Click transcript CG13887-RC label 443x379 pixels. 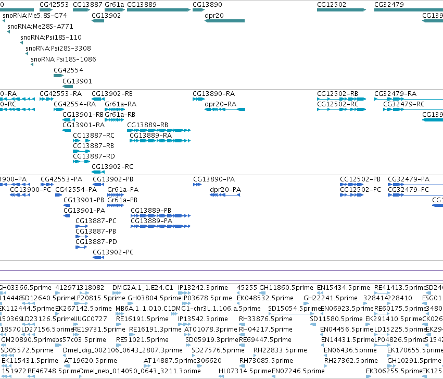[x=94, y=136]
